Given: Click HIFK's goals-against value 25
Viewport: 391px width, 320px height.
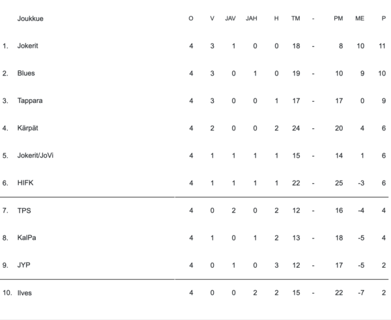Looking at the screenshot, I should coord(338,183).
